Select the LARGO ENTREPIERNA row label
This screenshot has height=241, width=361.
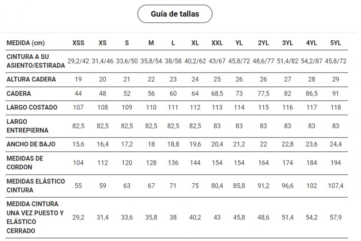[27, 126]
